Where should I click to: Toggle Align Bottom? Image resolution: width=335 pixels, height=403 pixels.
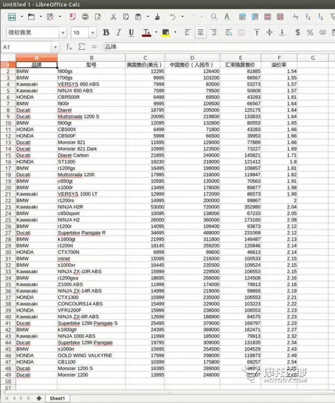[x=282, y=32]
